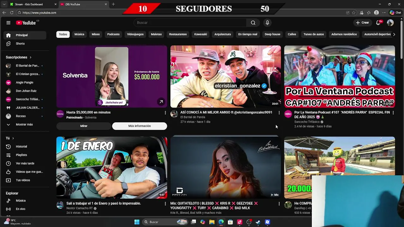This screenshot has height=227, width=404.
Task: Select the Mixes filter chip
Action: 96,34
